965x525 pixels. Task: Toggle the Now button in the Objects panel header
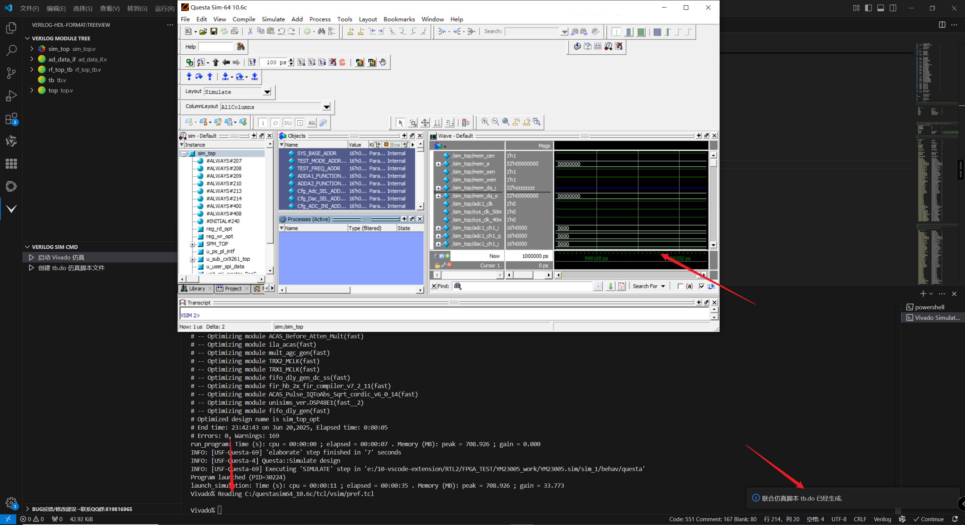394,144
